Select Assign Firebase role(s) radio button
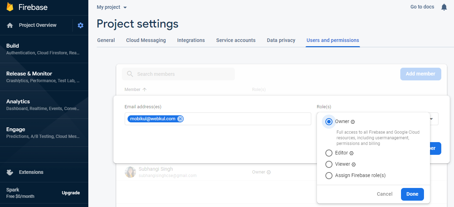Viewport: 454px width, 207px height. (x=329, y=176)
